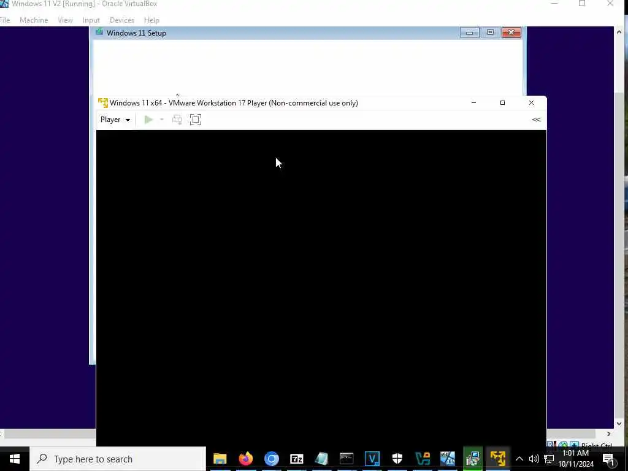Open the notification center icon
This screenshot has height=471, width=628.
[608, 459]
